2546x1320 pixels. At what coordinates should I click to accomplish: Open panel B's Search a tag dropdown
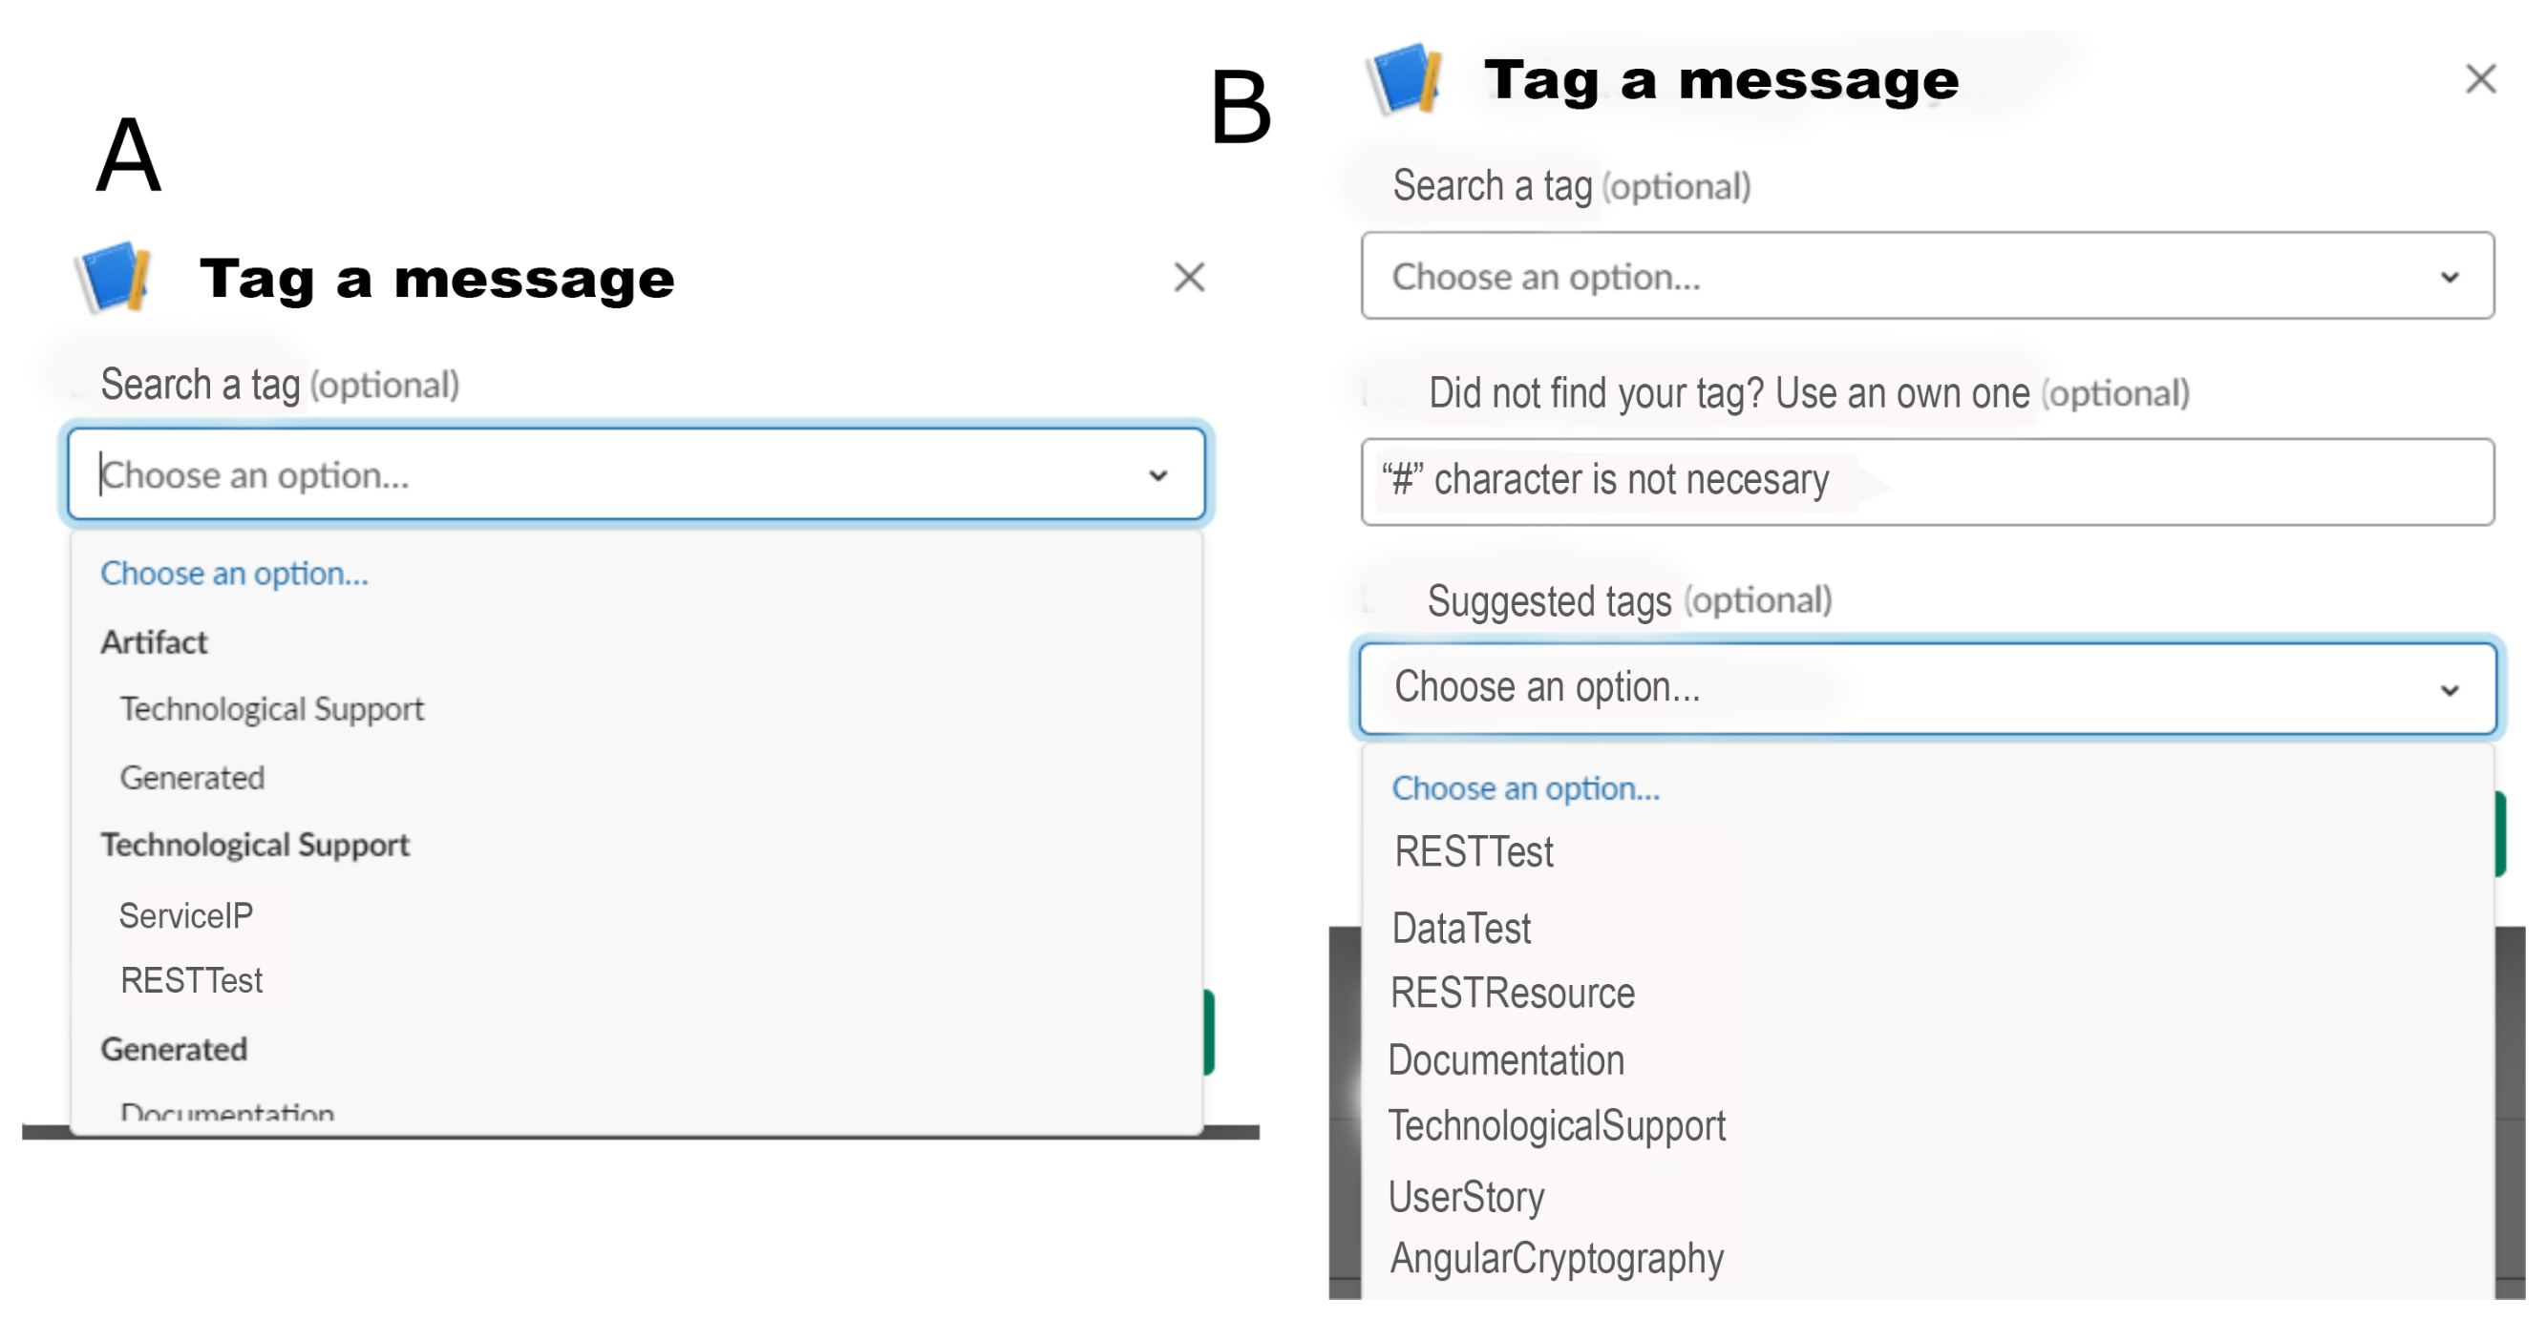click(x=1925, y=276)
